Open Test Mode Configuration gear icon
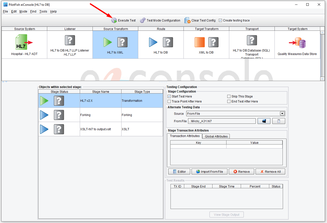 click(143, 20)
